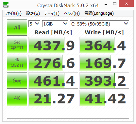
Task: Open the テーマ(T) menu
Action: pyautogui.click(x=52, y=13)
